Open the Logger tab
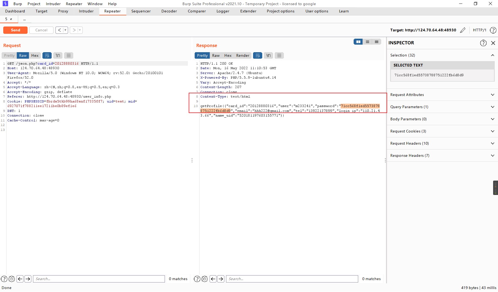The height and width of the screenshot is (292, 498). tap(223, 11)
